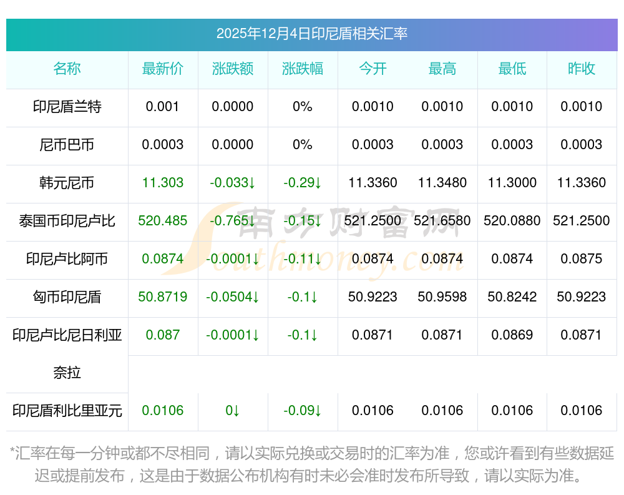
Task: Click the low value 50.8242
Action: coord(512,297)
